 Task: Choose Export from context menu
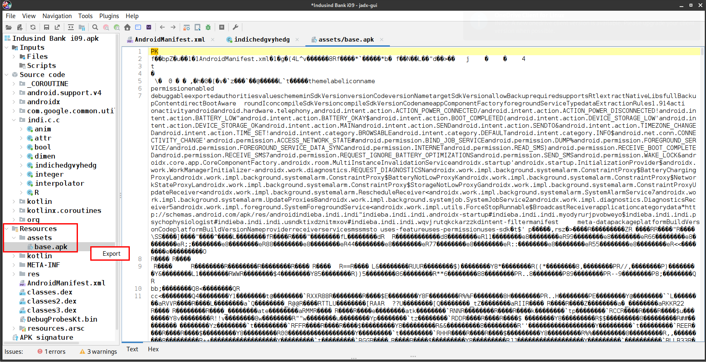[x=111, y=254]
